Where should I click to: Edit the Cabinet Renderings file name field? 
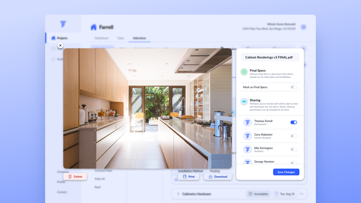[270, 57]
